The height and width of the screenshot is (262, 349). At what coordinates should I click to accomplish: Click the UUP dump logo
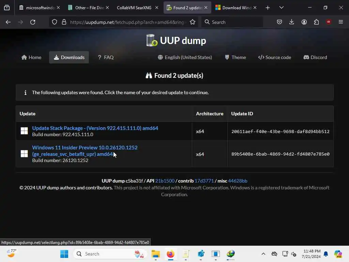(x=176, y=41)
